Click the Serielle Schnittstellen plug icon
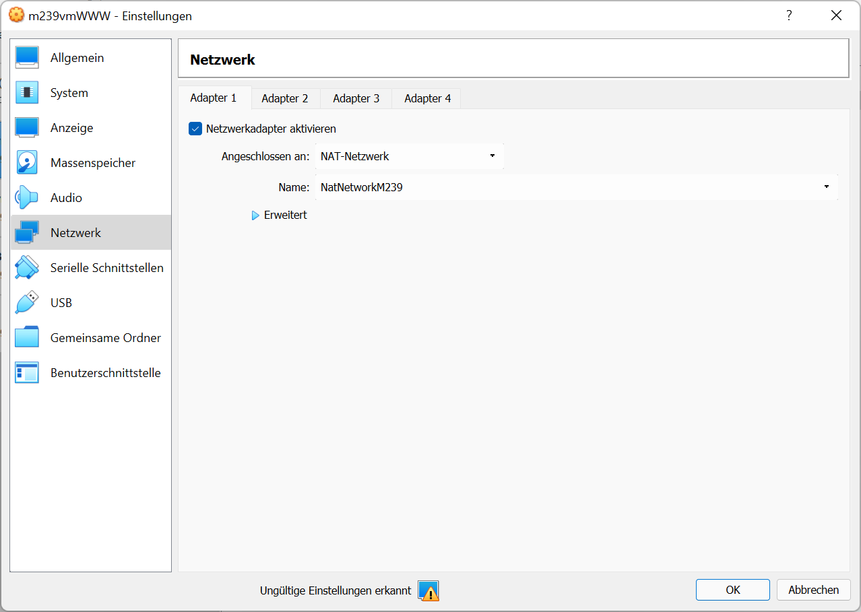 pyautogui.click(x=27, y=268)
